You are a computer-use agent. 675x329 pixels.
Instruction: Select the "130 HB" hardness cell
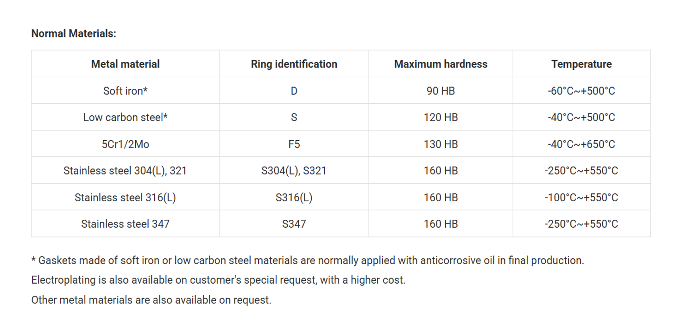pyautogui.click(x=441, y=144)
